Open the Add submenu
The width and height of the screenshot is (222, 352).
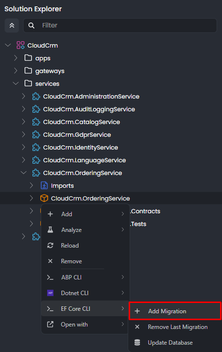coord(85,214)
